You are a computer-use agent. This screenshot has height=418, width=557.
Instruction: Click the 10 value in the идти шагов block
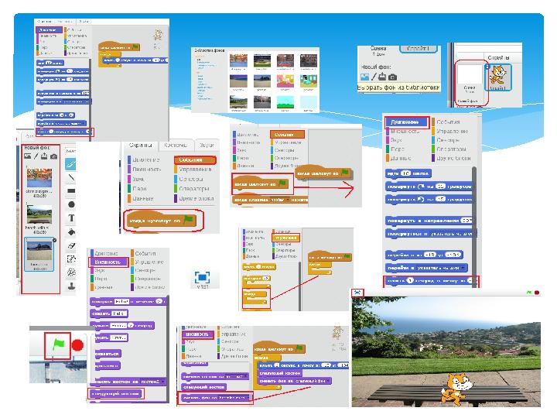[x=405, y=173]
